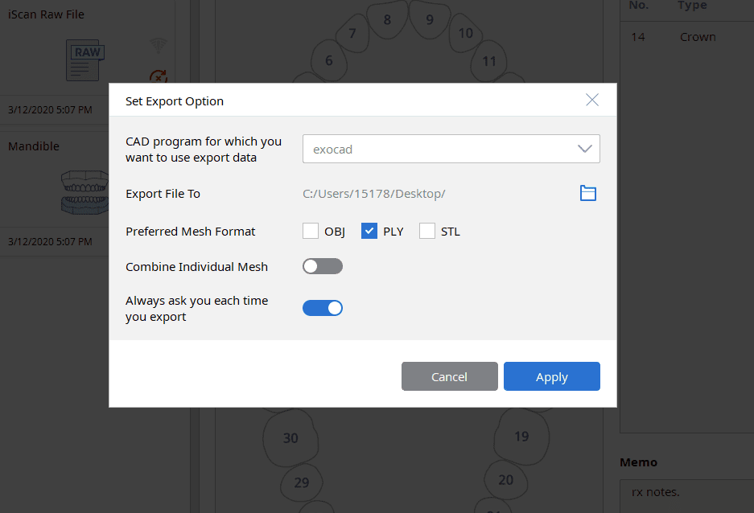The width and height of the screenshot is (754, 513).
Task: Select tooth number 19 on chart
Action: point(521,437)
